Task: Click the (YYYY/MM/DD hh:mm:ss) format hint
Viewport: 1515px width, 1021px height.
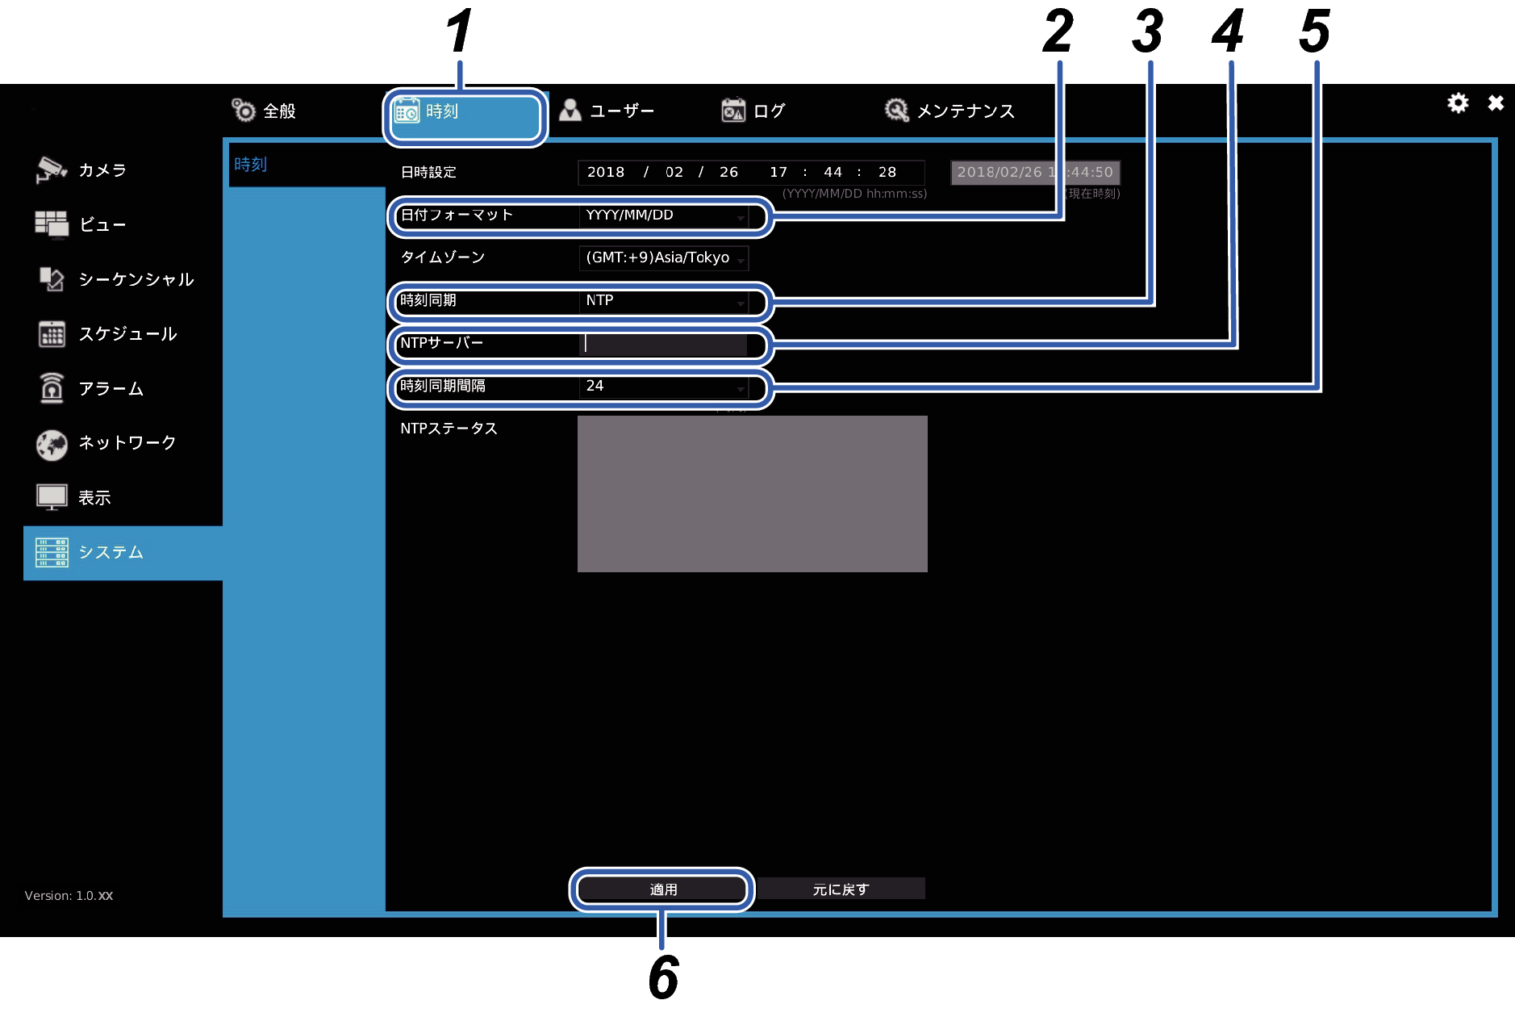Action: [854, 194]
